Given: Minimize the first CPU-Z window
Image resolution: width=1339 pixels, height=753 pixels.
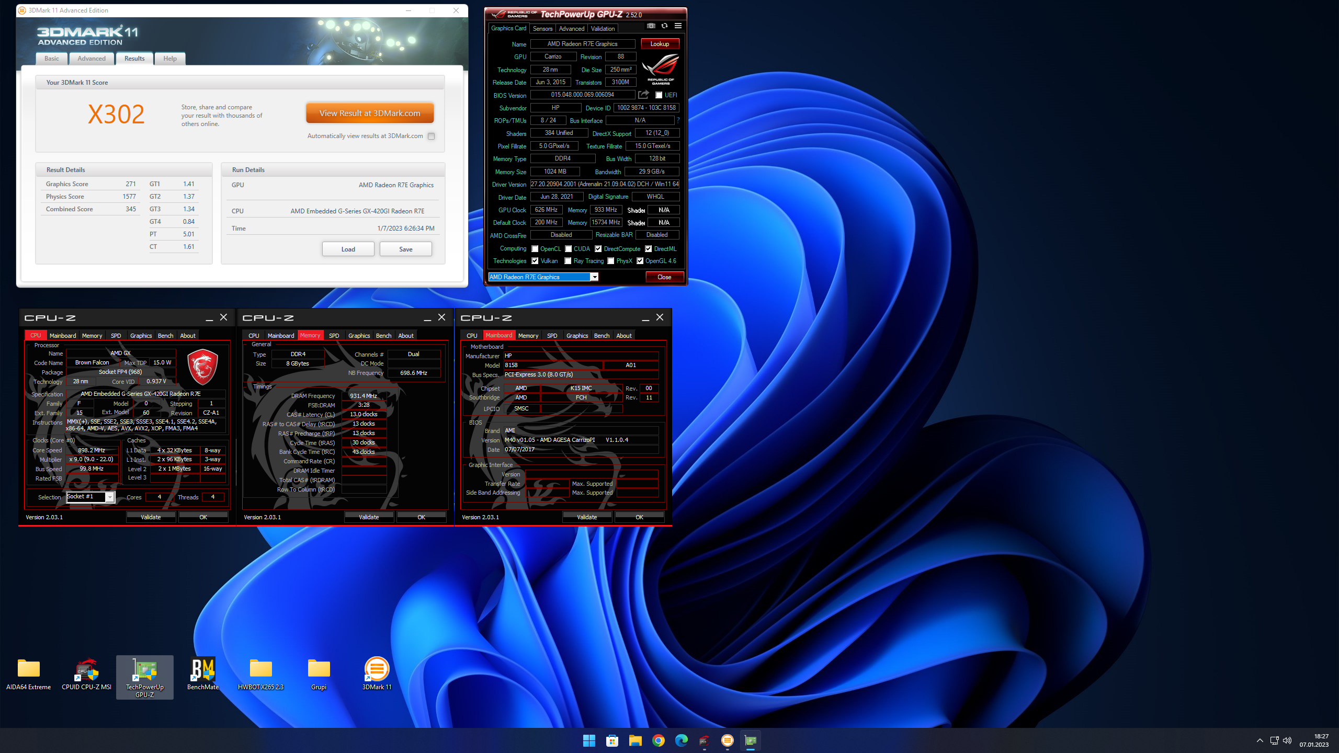Looking at the screenshot, I should point(209,318).
